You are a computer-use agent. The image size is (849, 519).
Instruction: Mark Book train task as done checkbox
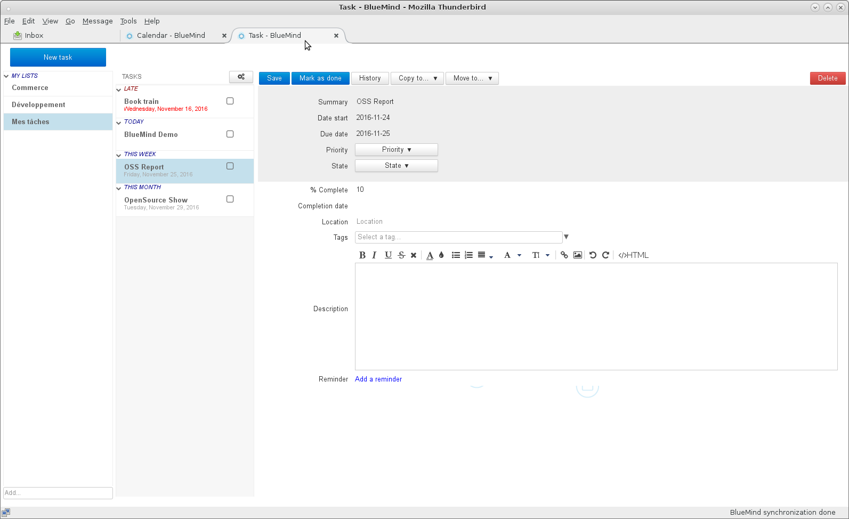[x=230, y=101]
